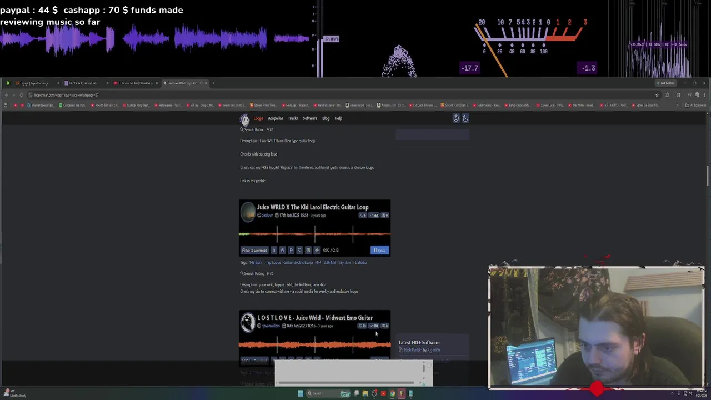Image resolution: width=711 pixels, height=400 pixels.
Task: Like the LOSTLOVE loop via heart counter
Action: pos(363,326)
